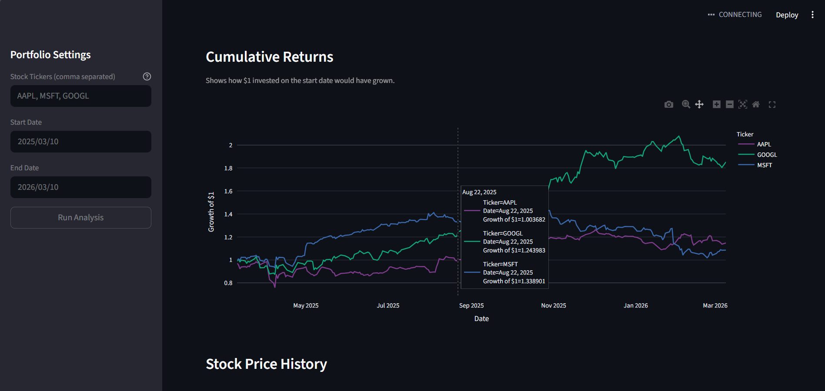
Task: Click the 'Portfolio Settings' sidebar heading
Action: 50,55
